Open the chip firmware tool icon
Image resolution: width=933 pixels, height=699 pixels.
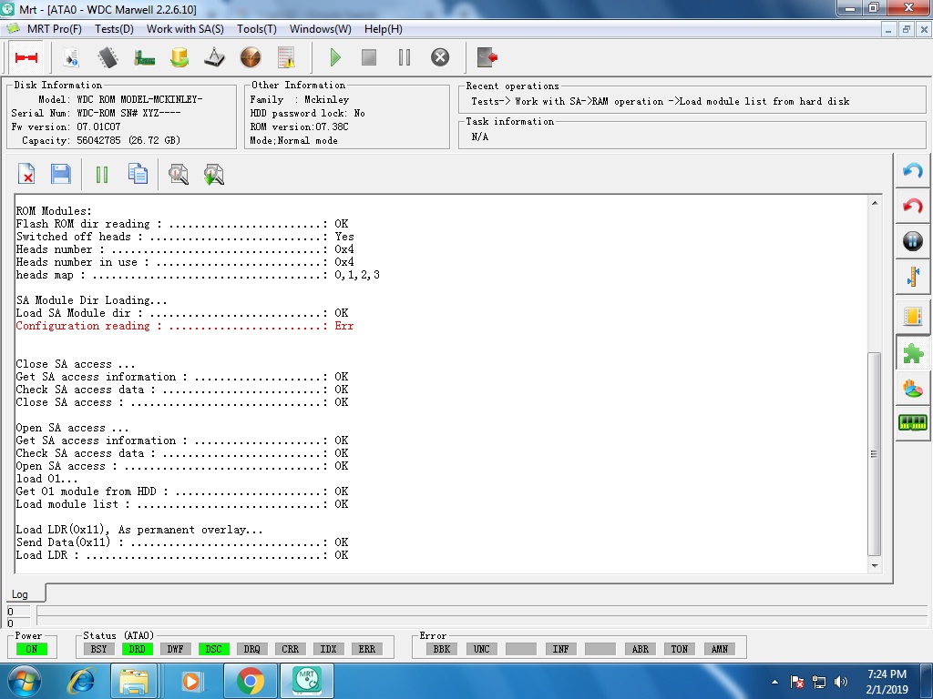108,57
